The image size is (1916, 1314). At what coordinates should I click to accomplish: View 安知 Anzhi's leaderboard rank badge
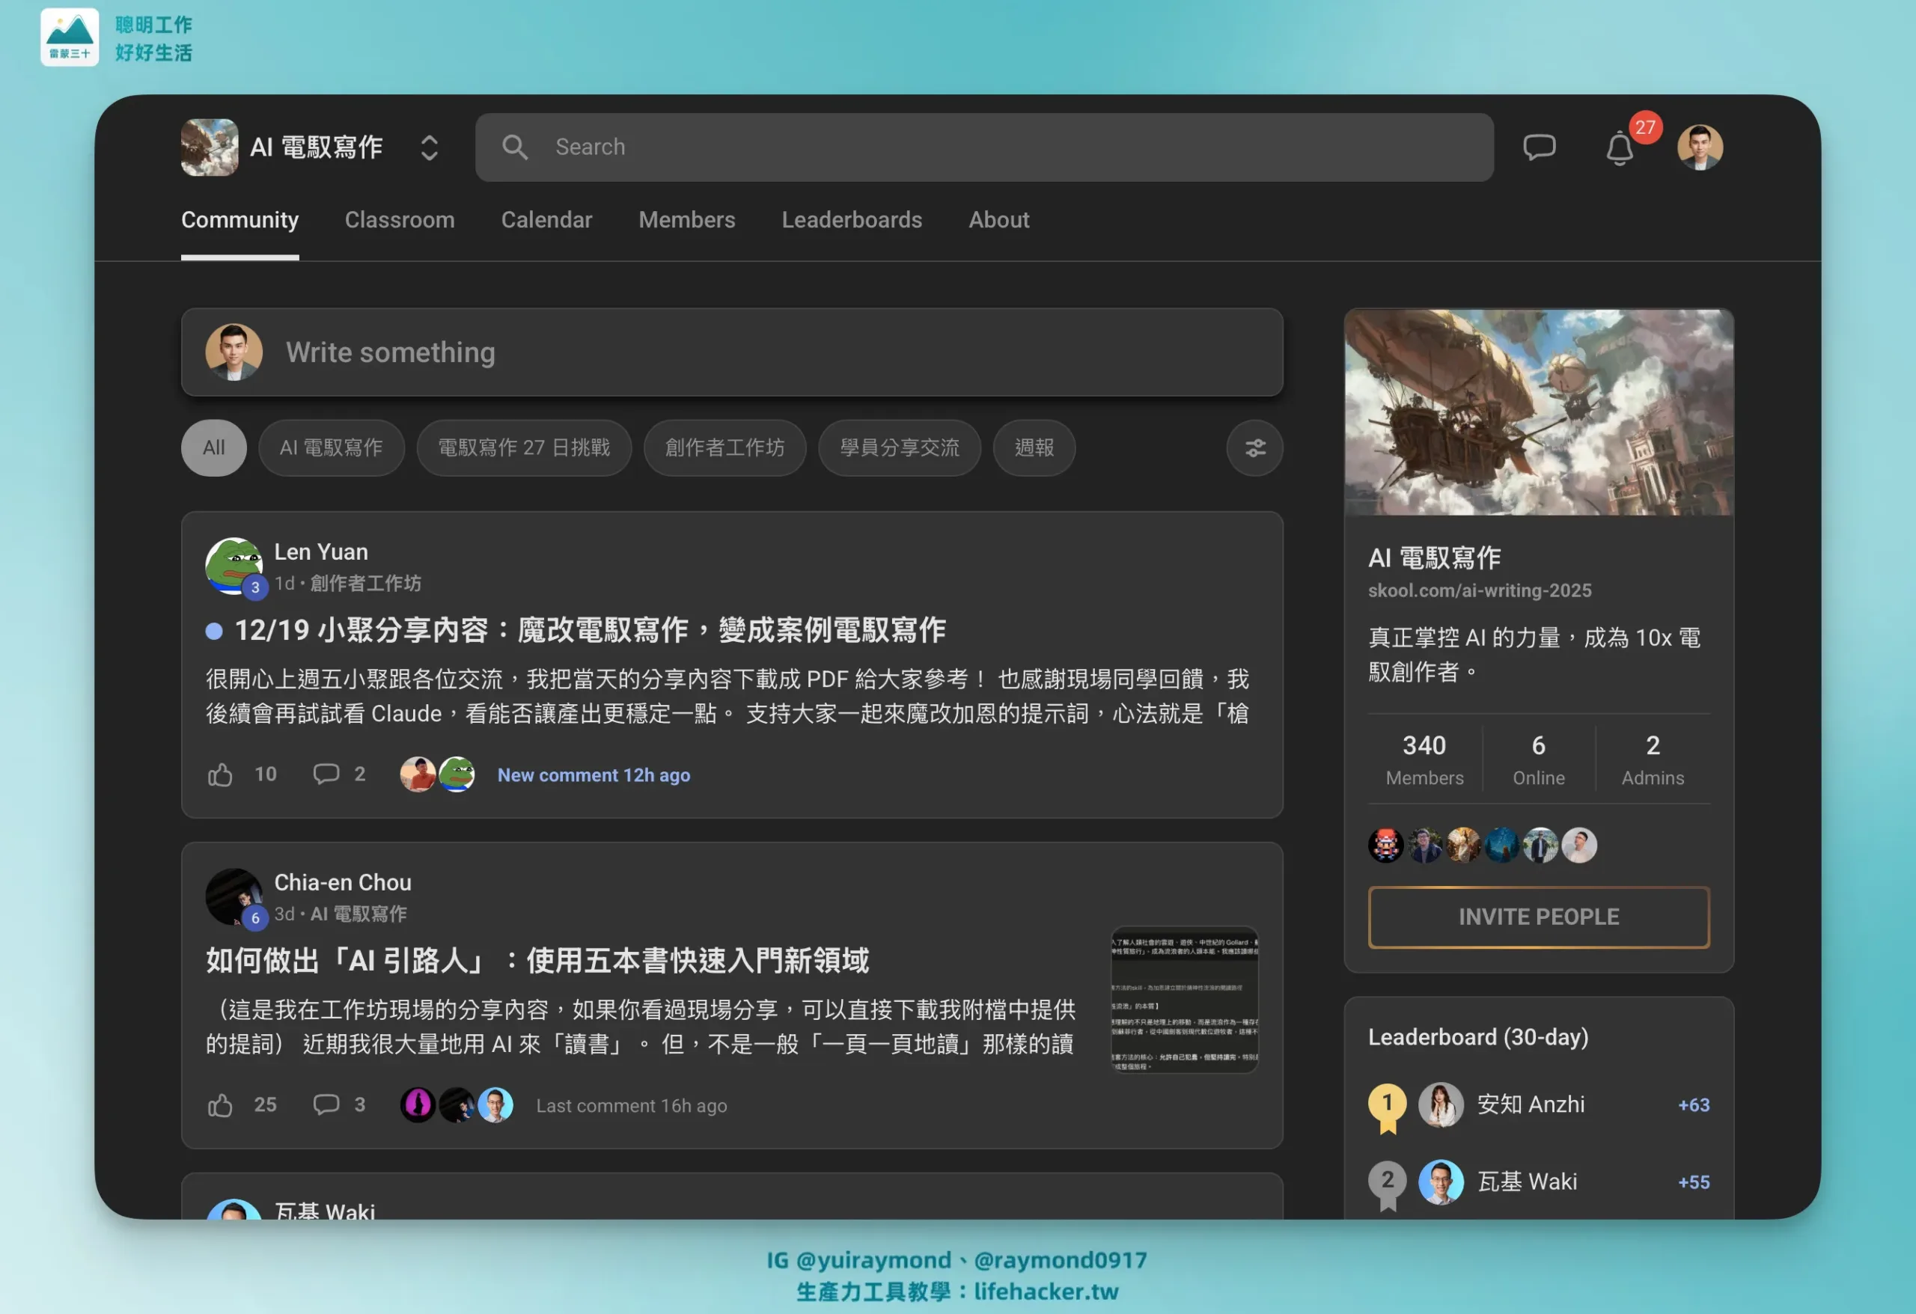[x=1388, y=1104]
